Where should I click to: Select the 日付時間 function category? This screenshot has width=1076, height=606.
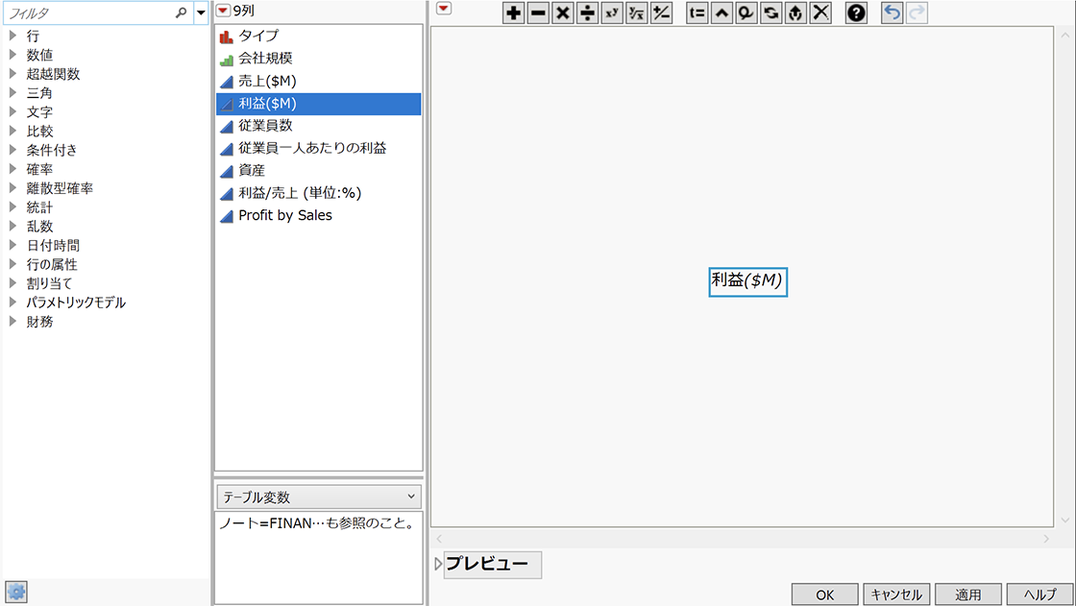pos(53,246)
